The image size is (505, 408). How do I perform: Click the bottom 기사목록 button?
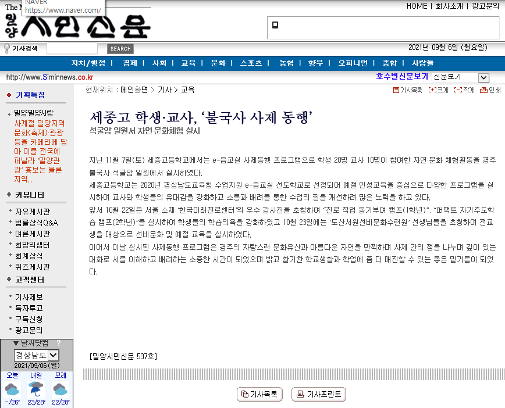point(259,394)
